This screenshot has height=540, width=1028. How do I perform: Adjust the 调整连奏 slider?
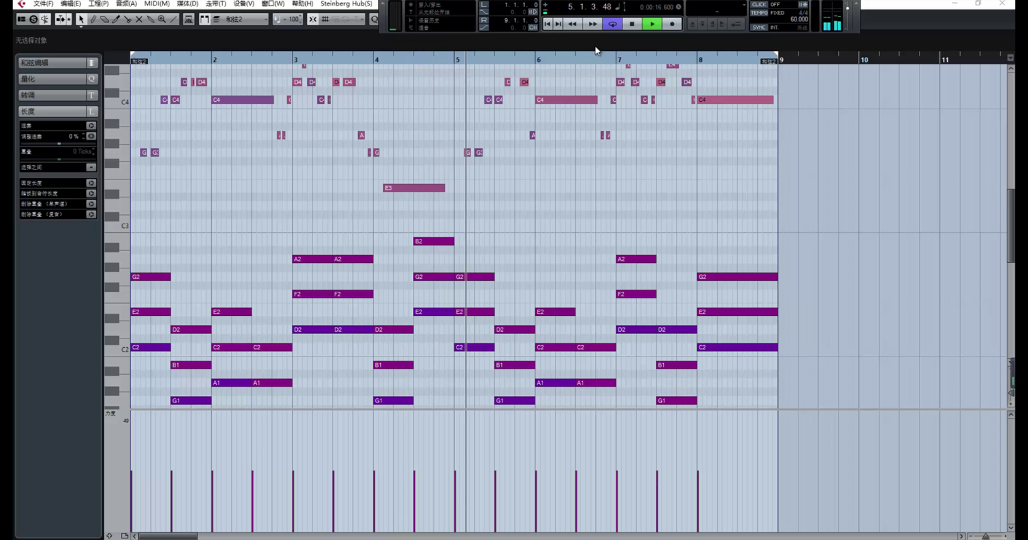(59, 143)
